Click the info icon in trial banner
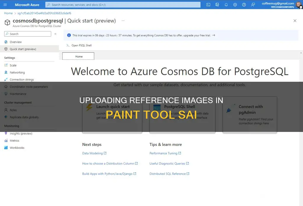Viewport: 303px width, 206px height. [x=69, y=35]
